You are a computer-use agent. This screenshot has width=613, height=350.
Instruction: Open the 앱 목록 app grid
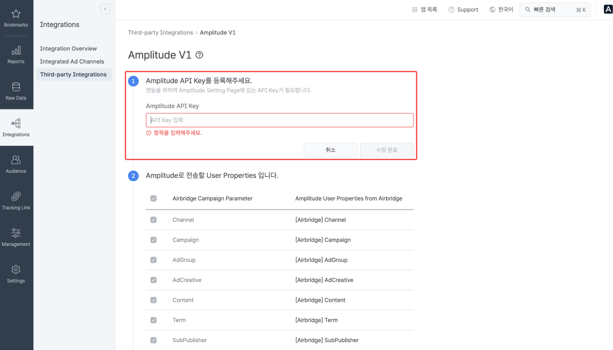424,9
